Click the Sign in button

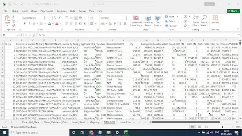(x=209, y=4)
